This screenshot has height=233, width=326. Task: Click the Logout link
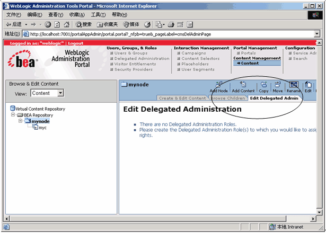[x=75, y=43]
